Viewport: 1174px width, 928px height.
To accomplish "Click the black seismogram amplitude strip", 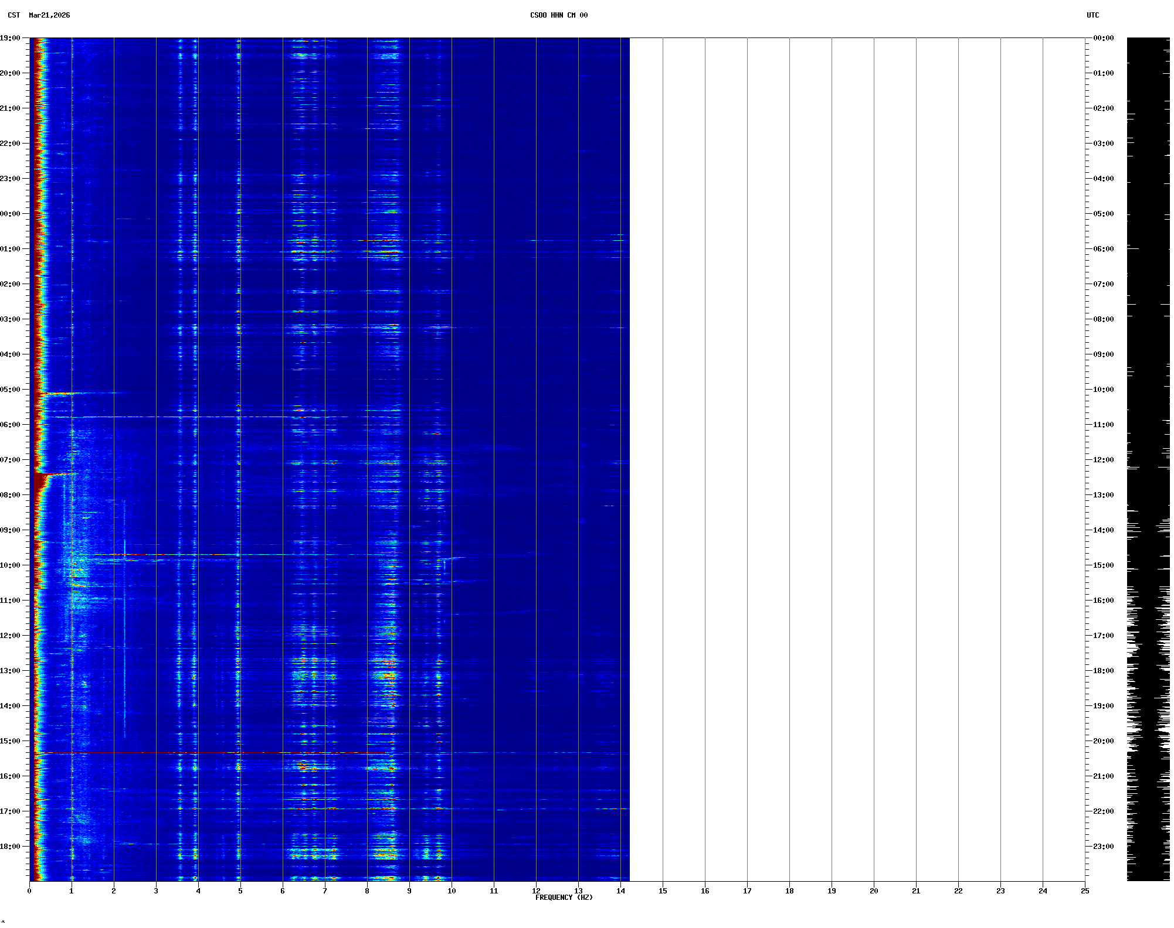I will [x=1148, y=457].
